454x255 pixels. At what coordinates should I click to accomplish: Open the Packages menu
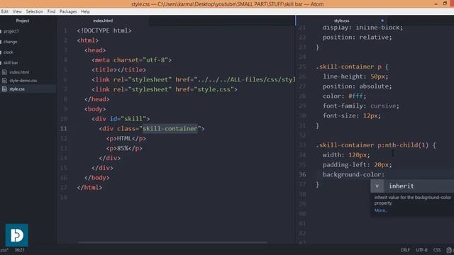click(68, 11)
